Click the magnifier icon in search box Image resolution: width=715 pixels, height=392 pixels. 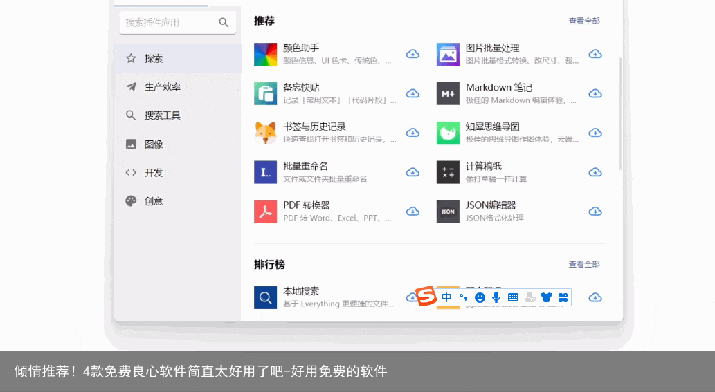[x=224, y=23]
